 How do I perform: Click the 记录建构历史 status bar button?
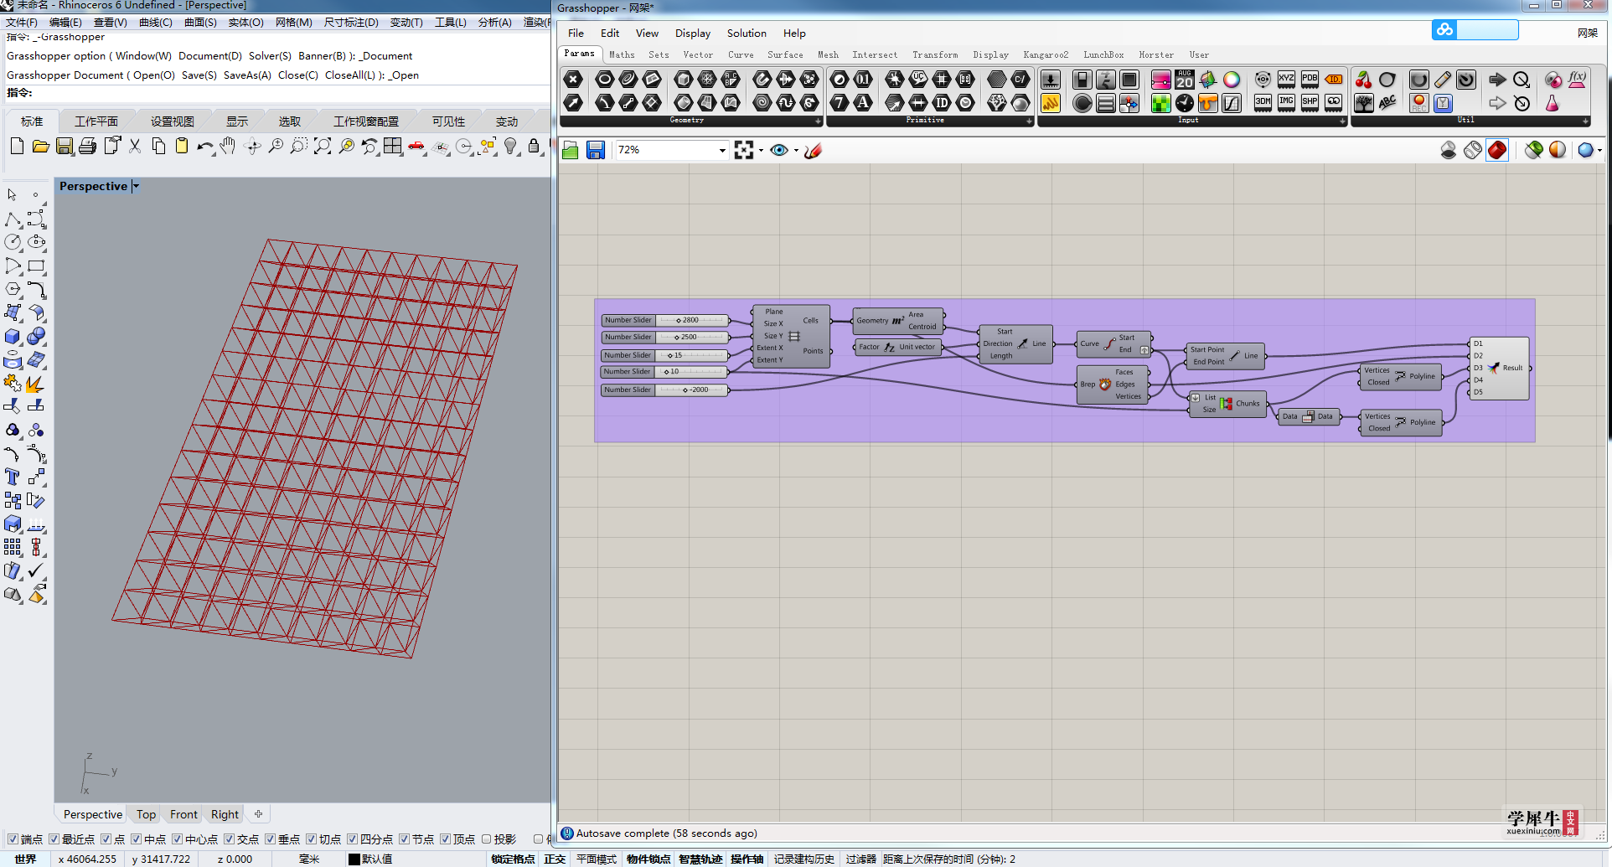(x=804, y=859)
